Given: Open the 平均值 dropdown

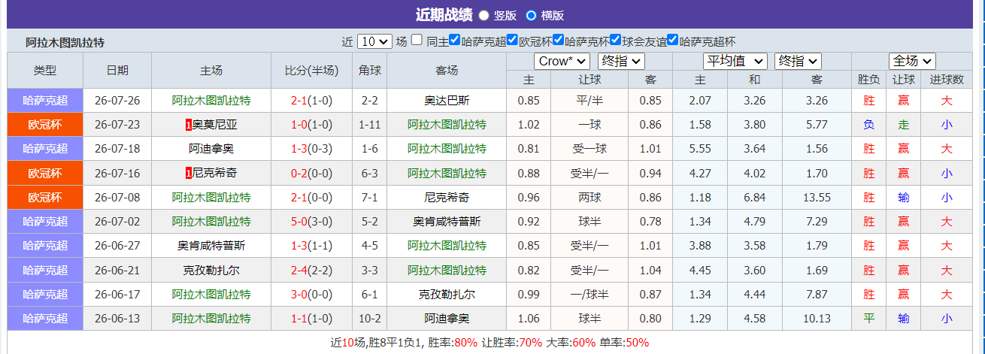Looking at the screenshot, I should [x=735, y=61].
